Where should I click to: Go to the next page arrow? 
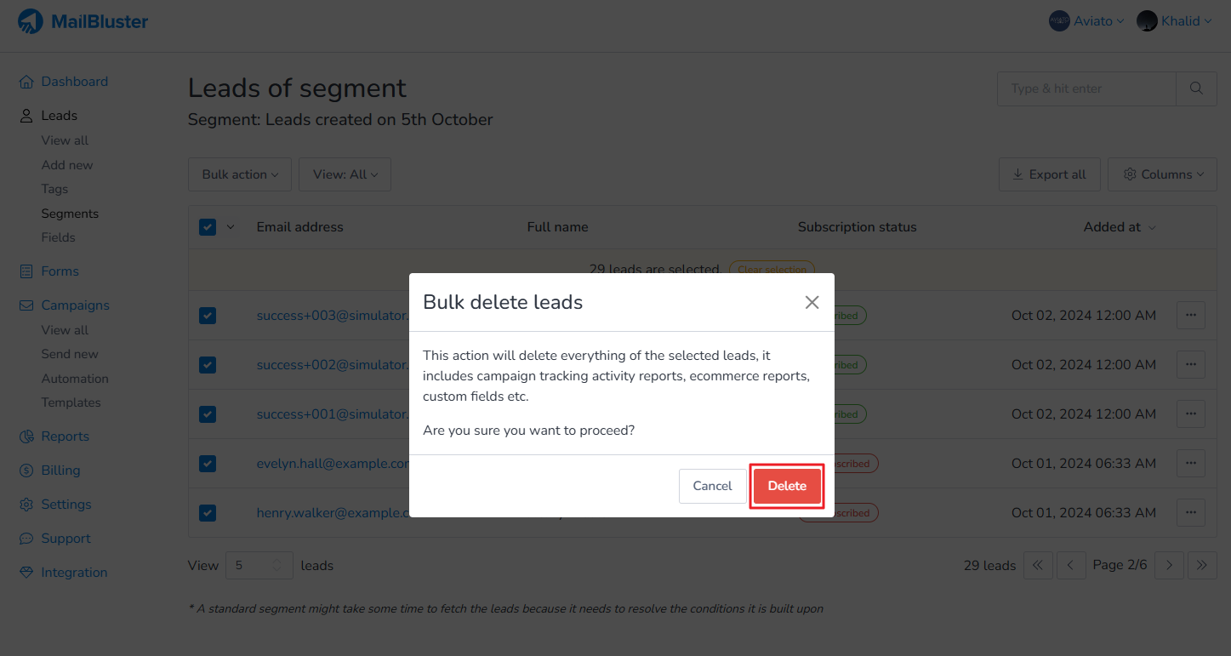(1169, 566)
